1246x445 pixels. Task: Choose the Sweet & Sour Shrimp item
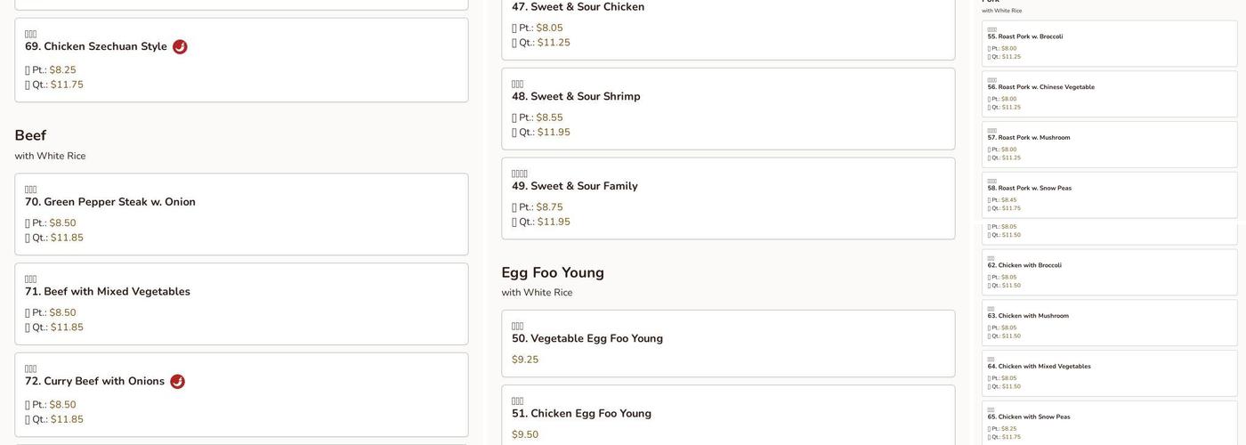[x=576, y=96]
